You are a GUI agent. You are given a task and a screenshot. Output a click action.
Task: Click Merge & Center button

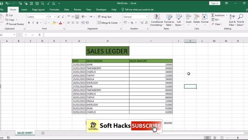tap(108, 23)
